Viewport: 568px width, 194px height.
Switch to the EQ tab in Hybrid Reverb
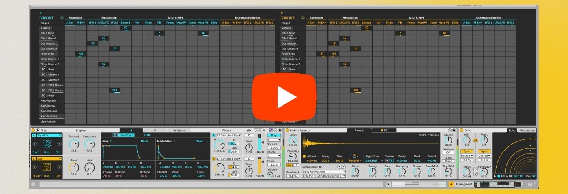(384, 130)
